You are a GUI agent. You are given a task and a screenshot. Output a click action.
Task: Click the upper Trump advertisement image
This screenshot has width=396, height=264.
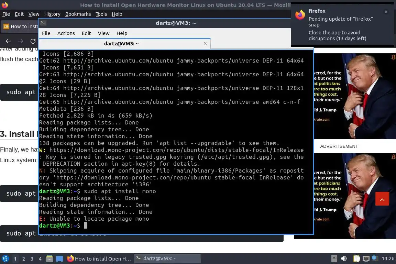pos(355,96)
